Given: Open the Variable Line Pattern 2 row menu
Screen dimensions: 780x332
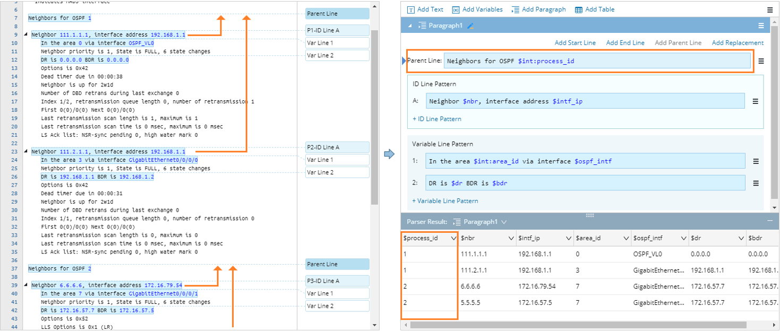Looking at the screenshot, I should click(756, 184).
